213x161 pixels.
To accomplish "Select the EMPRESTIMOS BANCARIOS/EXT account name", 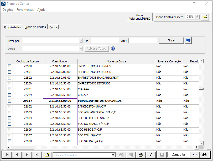I will (x=98, y=78).
